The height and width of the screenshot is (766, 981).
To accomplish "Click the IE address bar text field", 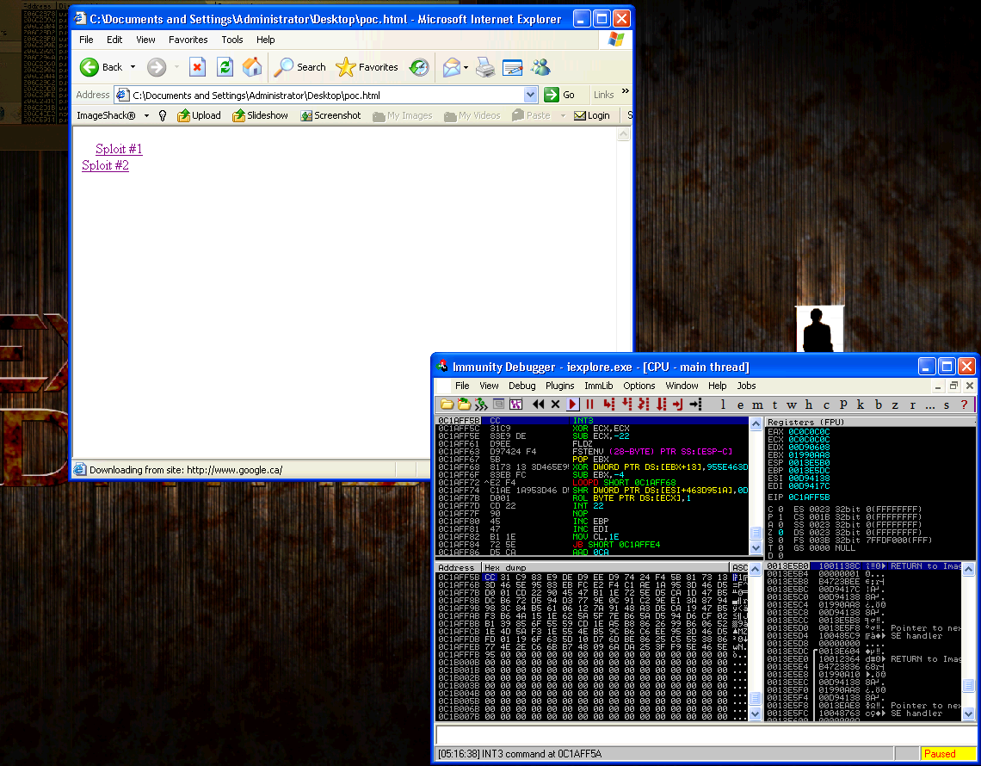I will pyautogui.click(x=327, y=96).
